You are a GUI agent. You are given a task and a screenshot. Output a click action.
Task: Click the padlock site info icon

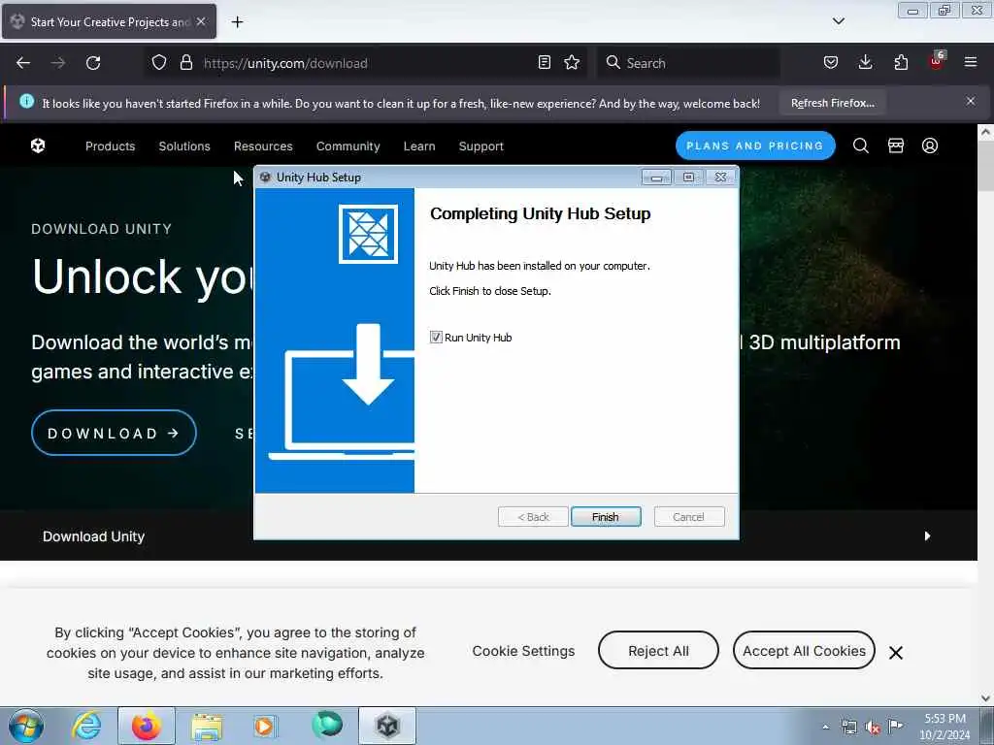(185, 62)
